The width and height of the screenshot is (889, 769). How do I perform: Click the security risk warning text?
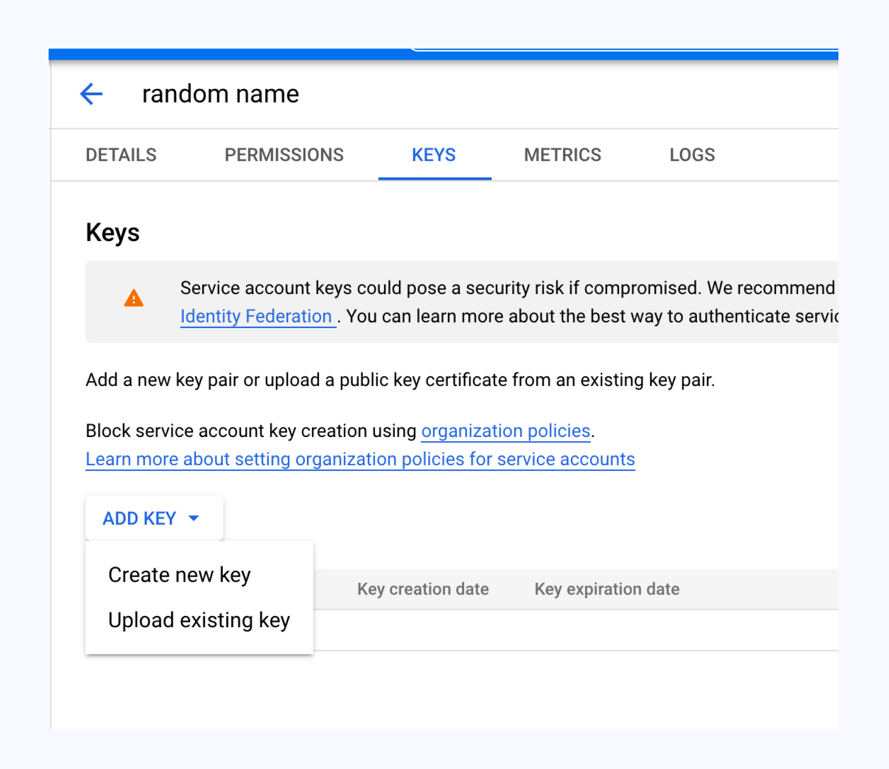pos(507,288)
